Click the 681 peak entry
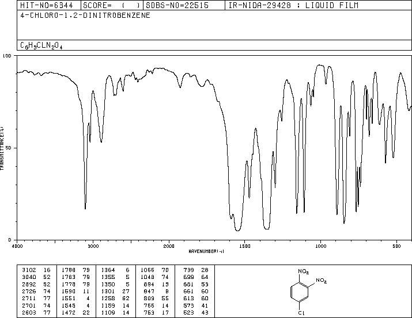Viewport: 412px width, 318px height. click(x=196, y=284)
